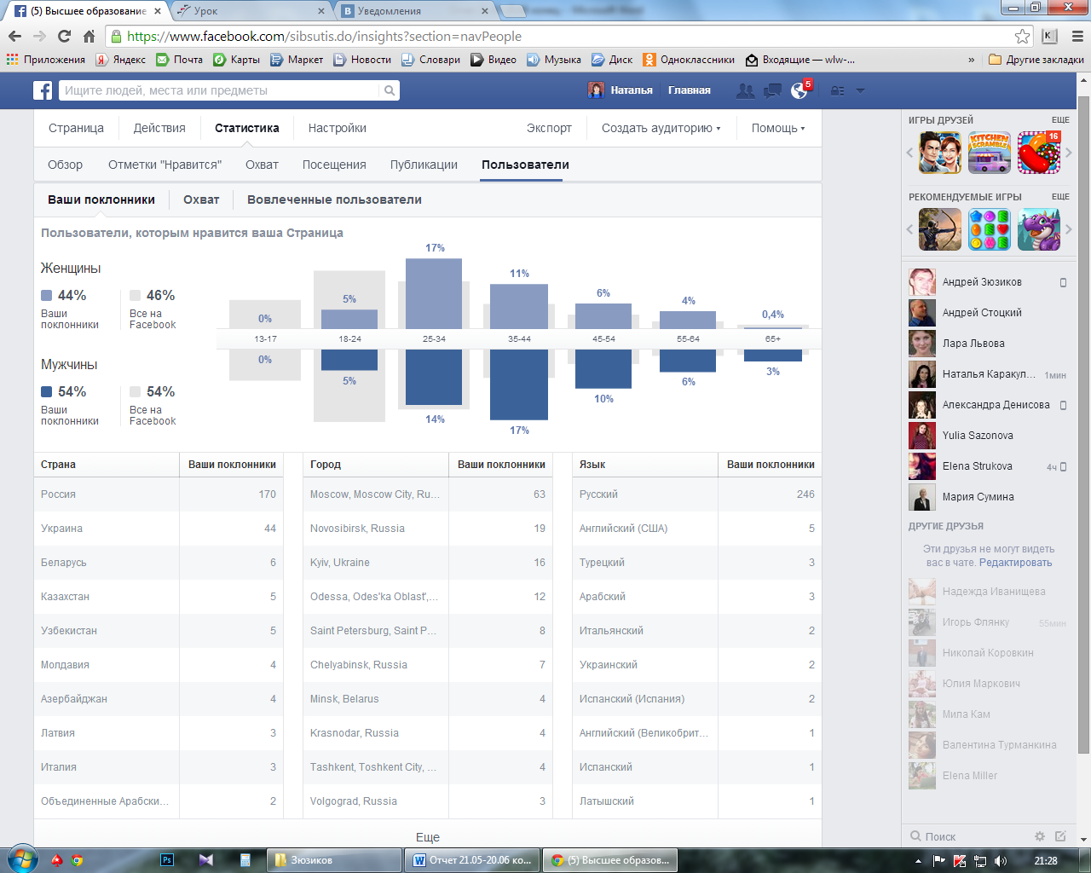
Task: Click the Windows Start button
Action: tap(22, 859)
